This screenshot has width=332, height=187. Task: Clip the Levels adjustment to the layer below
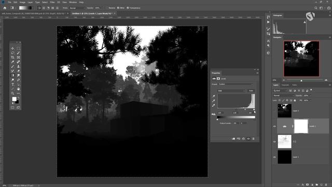tap(233, 139)
